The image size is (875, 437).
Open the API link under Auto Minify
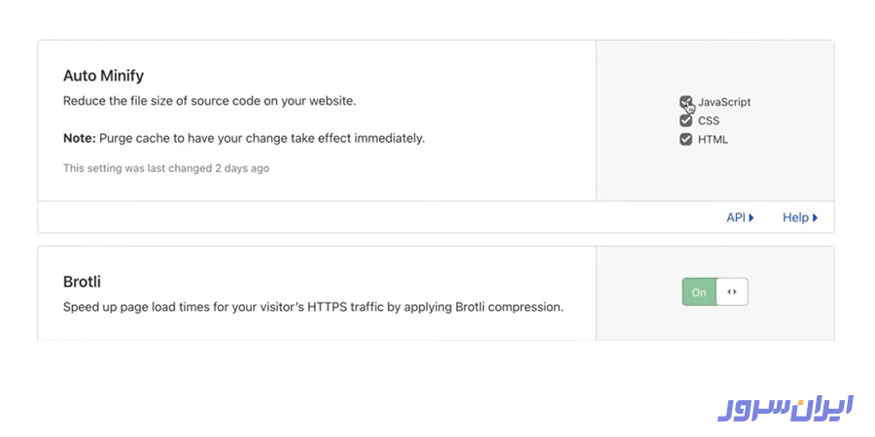tap(736, 218)
